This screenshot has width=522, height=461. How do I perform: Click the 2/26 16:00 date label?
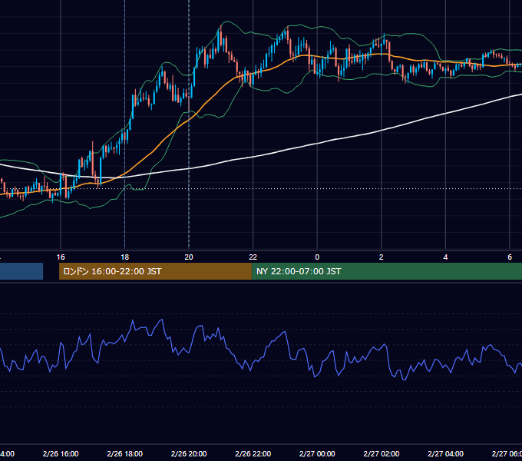point(61,453)
